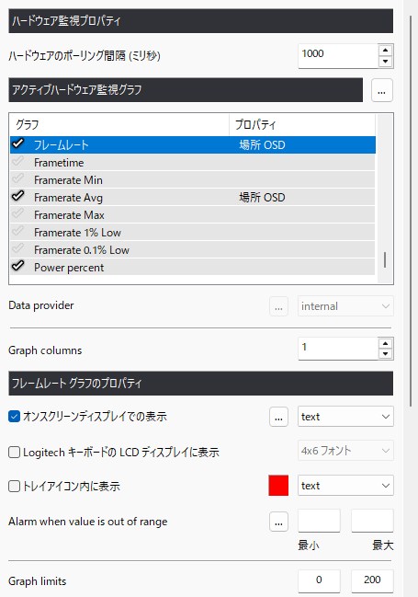Open the Data provider ellipsis button
Viewport: 418px width, 597px height.
pos(278,306)
